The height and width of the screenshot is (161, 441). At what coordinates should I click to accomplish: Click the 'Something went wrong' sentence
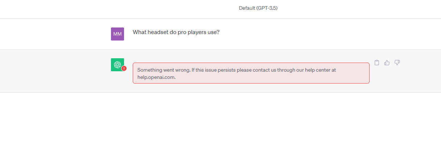coord(164,70)
